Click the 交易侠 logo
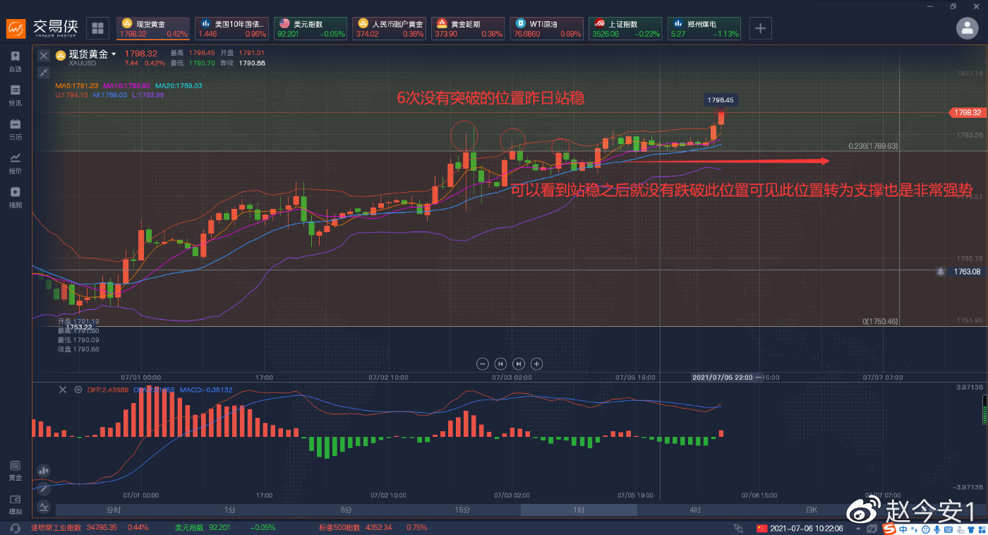 43,28
